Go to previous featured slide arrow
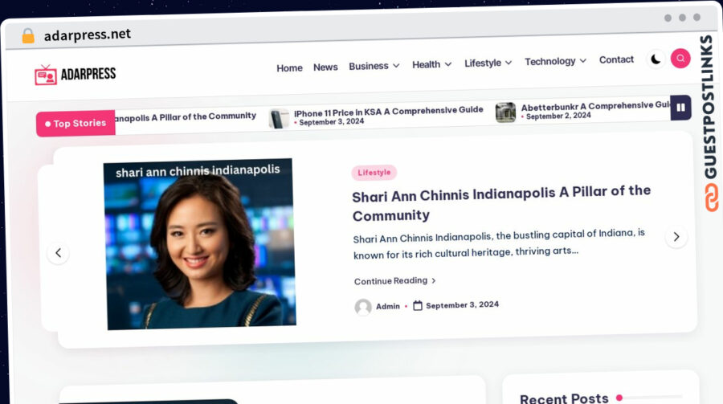The image size is (723, 404). pos(58,253)
